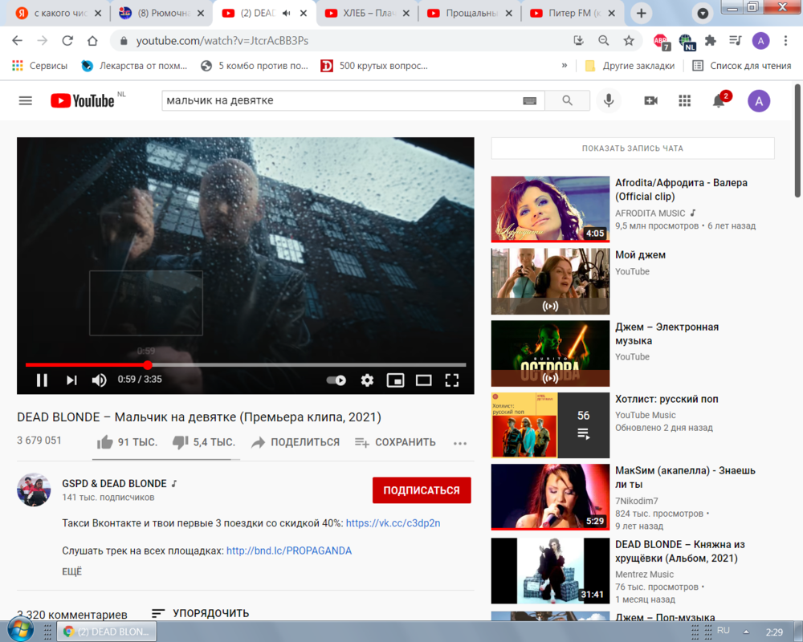Share the video using ПОДЕЛИТЬСЯ
This screenshot has width=803, height=642.
pyautogui.click(x=296, y=442)
